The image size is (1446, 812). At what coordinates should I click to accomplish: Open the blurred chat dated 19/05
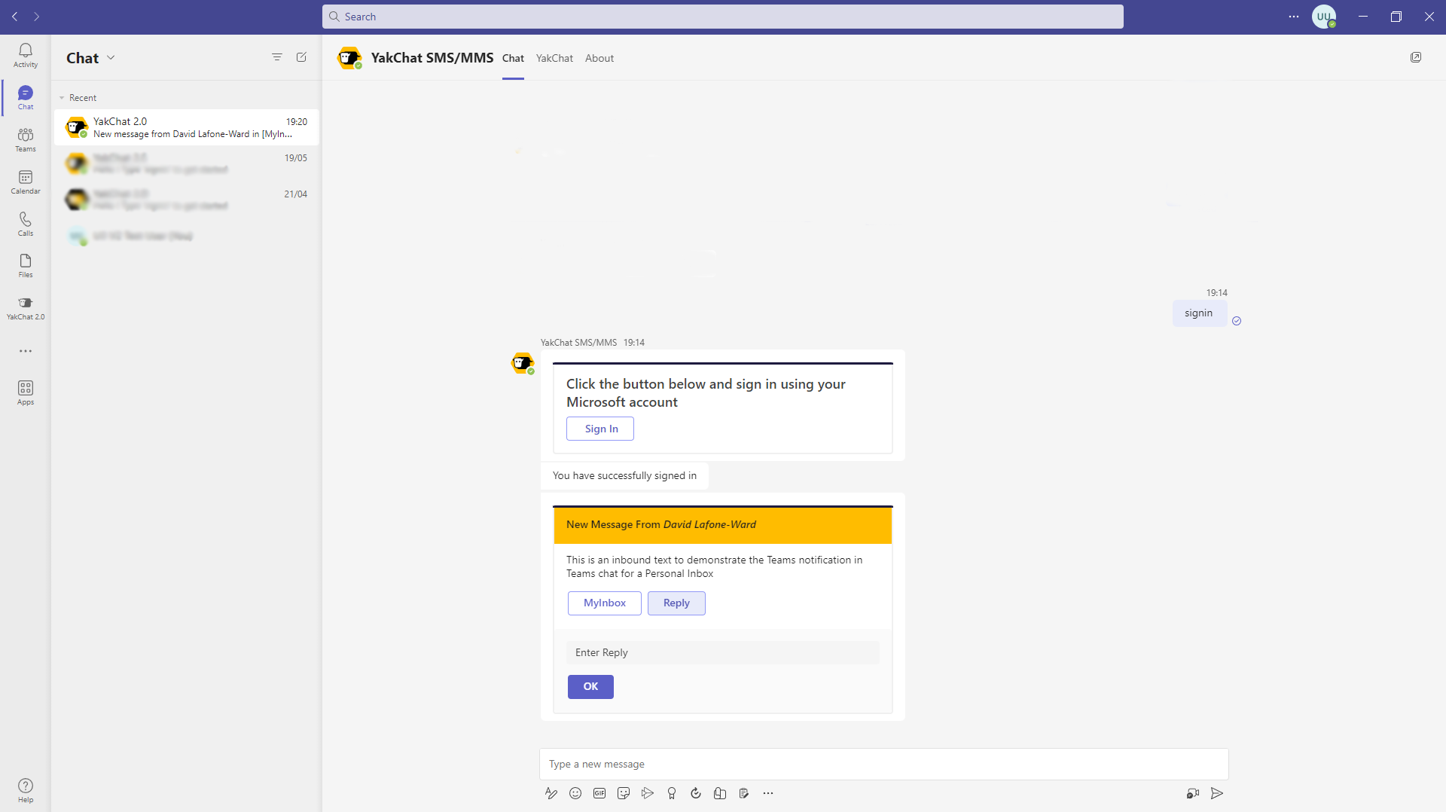click(x=187, y=163)
